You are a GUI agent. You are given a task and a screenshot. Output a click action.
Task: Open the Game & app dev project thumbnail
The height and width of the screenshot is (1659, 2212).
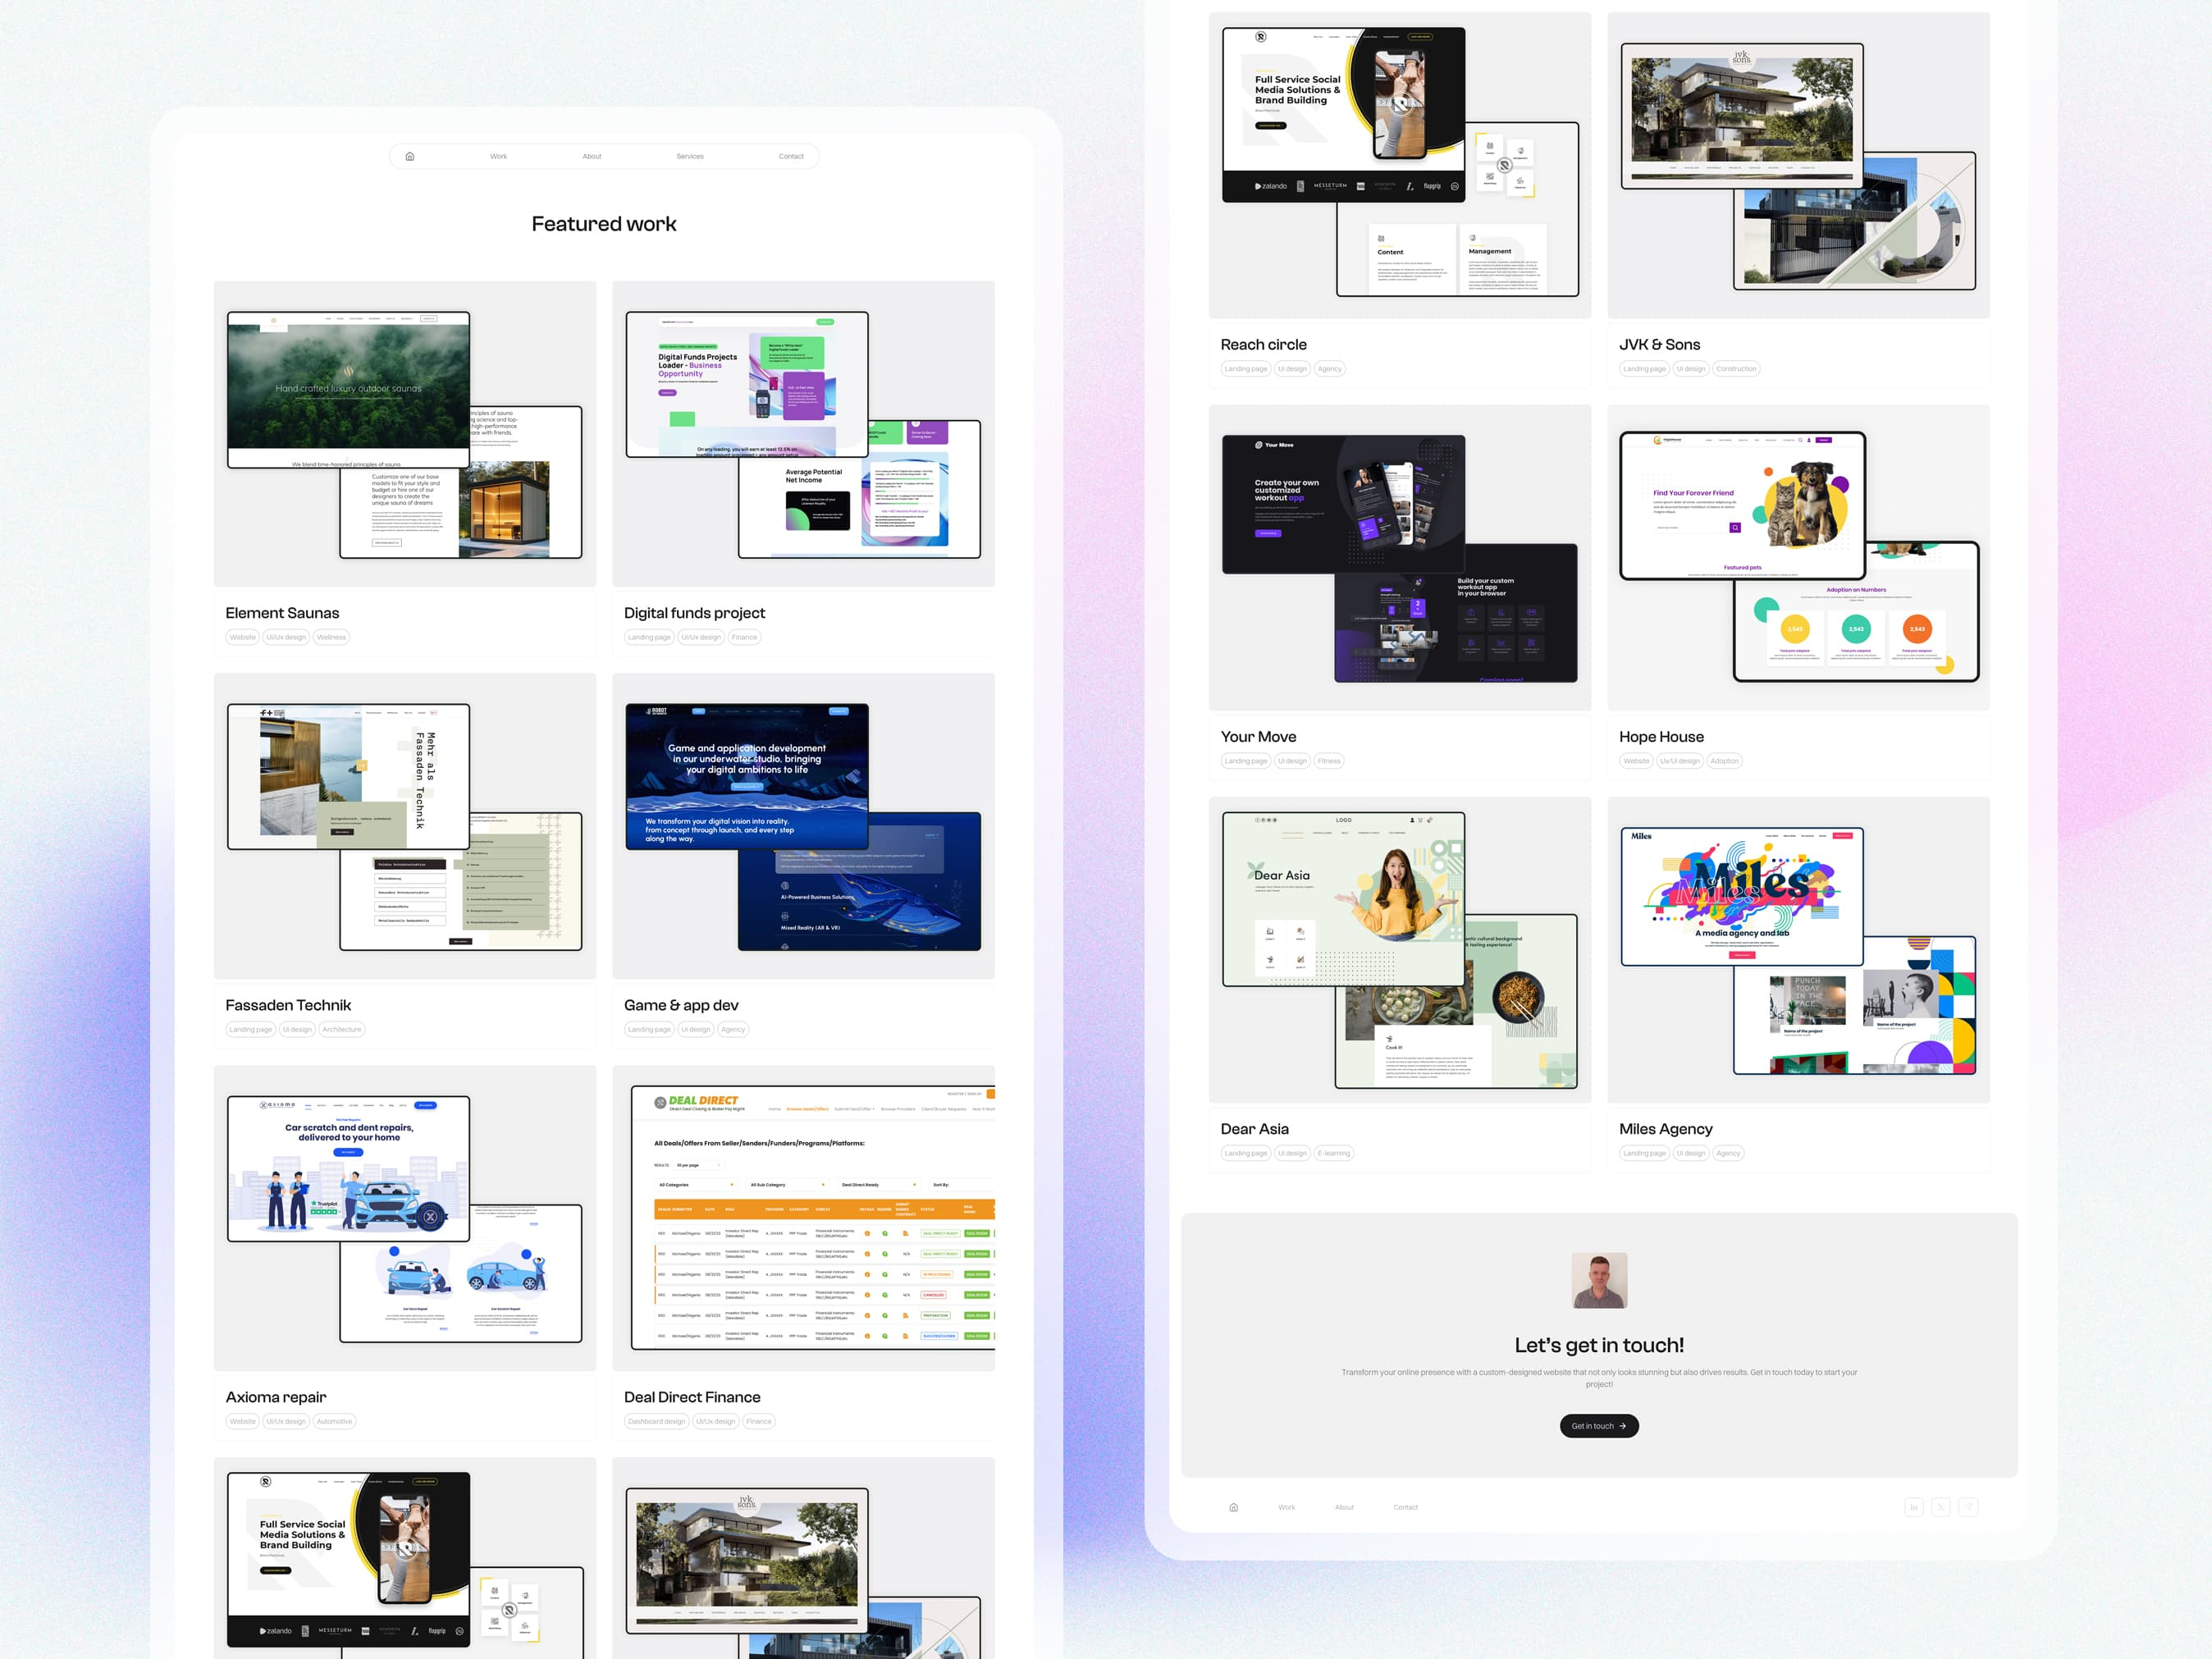803,826
